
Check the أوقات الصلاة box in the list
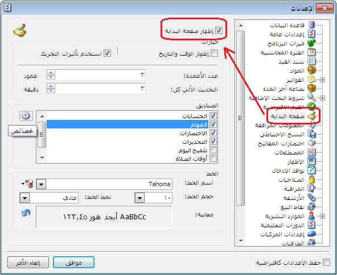(213, 159)
